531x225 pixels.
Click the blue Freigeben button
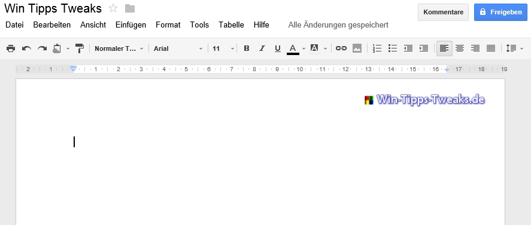tap(500, 12)
